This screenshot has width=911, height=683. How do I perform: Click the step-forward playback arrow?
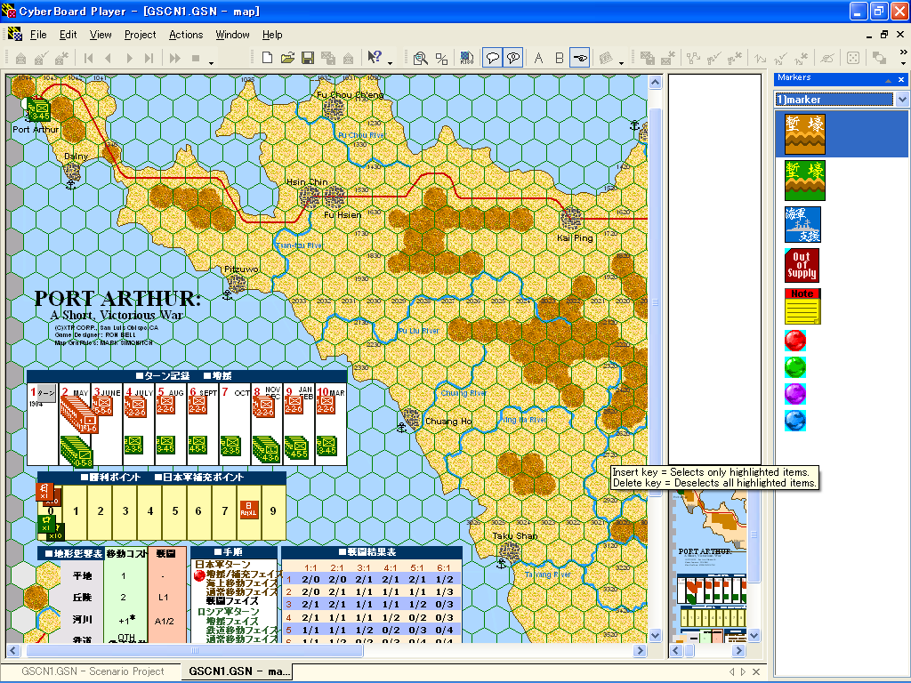pyautogui.click(x=129, y=58)
